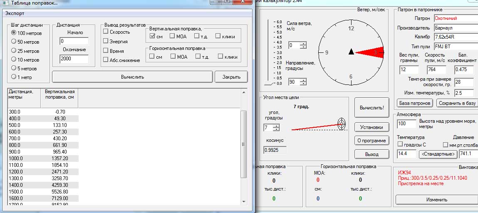Click the results table vertical scrollbar
This screenshot has height=213, width=478.
pyautogui.click(x=244, y=144)
